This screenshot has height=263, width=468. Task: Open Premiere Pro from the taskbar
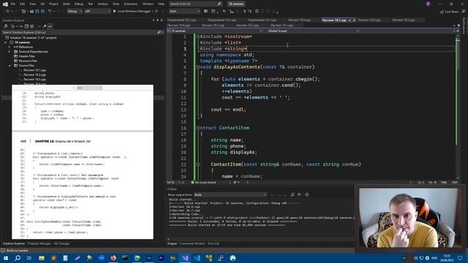click(x=161, y=258)
